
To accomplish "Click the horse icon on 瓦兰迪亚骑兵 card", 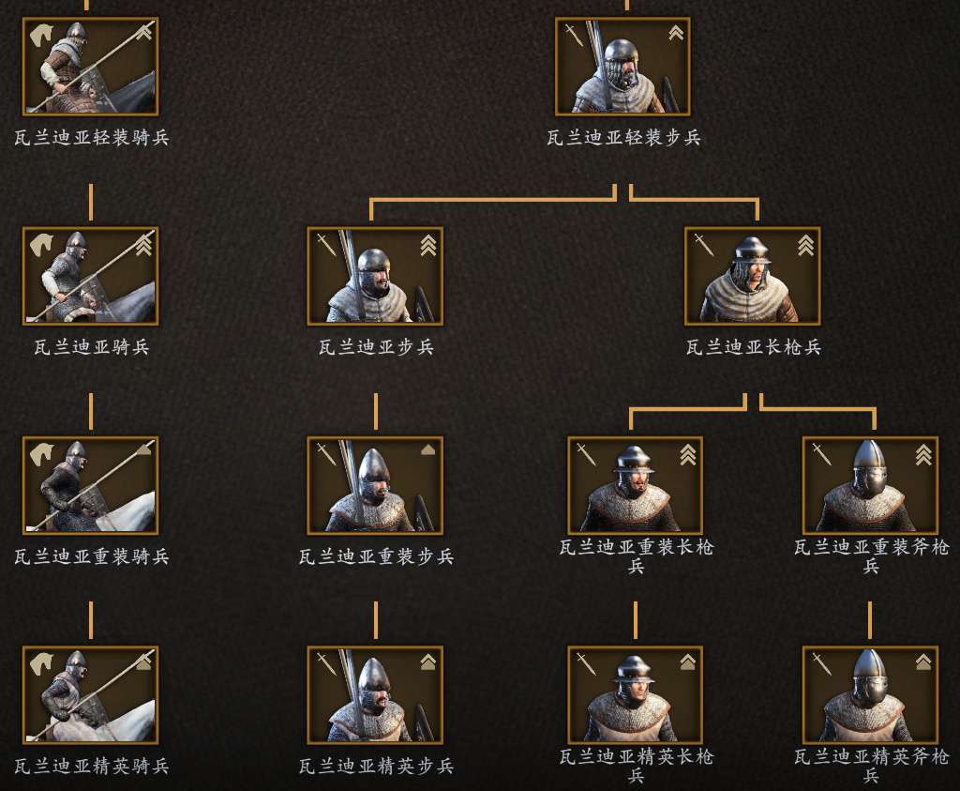I will pos(41,245).
